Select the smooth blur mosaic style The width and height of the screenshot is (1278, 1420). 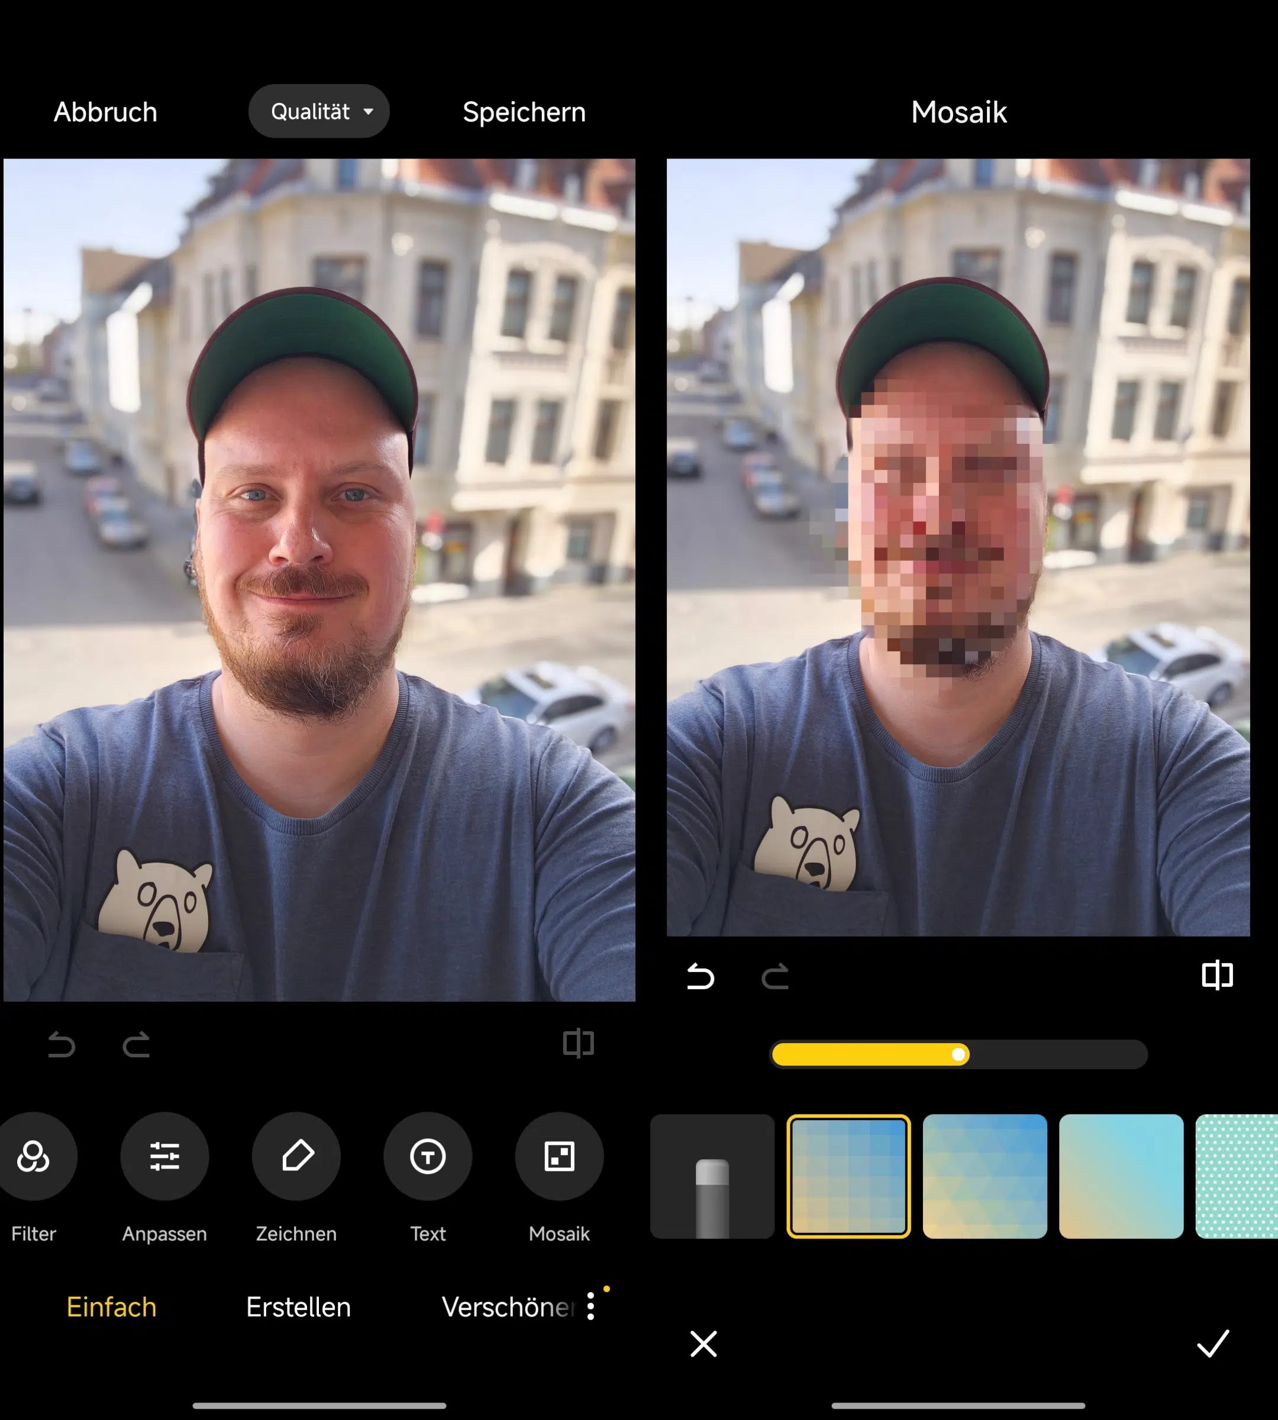point(1121,1176)
